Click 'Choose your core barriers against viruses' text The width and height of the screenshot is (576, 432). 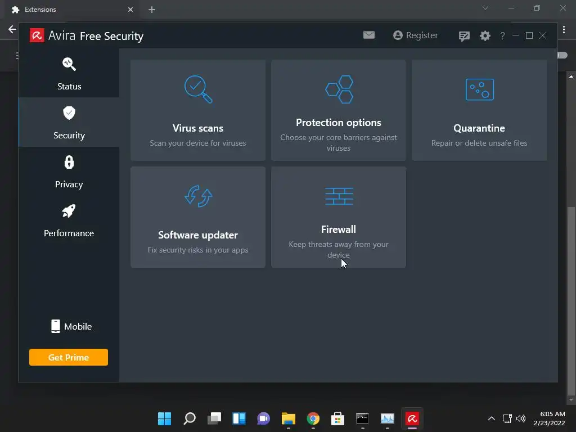pos(339,142)
